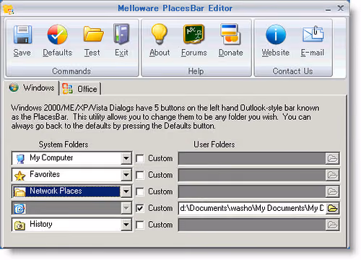Screen dimensions: 361x260
Task: Select the highlighted Network Places text
Action: pos(56,191)
